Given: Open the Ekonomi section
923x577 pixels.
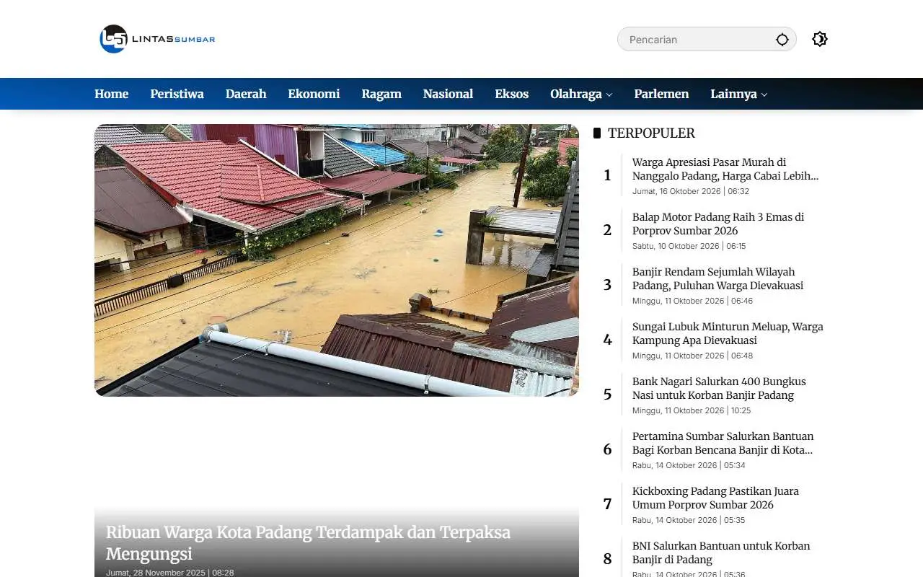Looking at the screenshot, I should pos(314,94).
